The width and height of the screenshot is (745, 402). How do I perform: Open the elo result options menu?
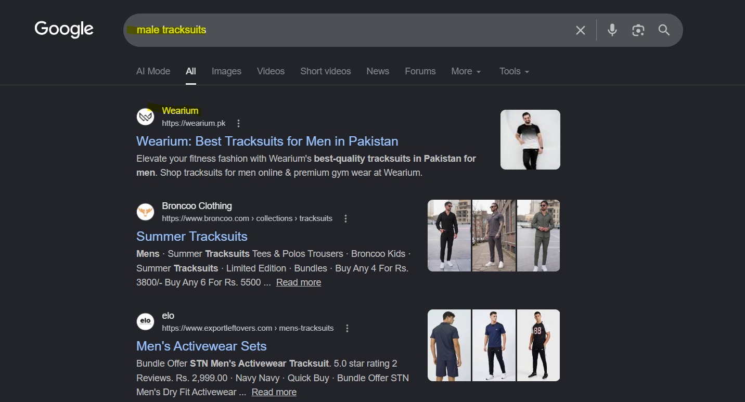pos(347,328)
